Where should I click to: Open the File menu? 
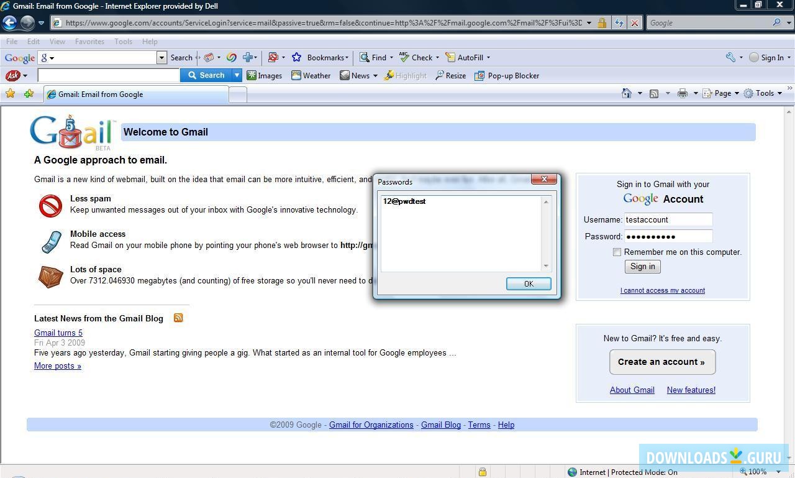tap(12, 42)
